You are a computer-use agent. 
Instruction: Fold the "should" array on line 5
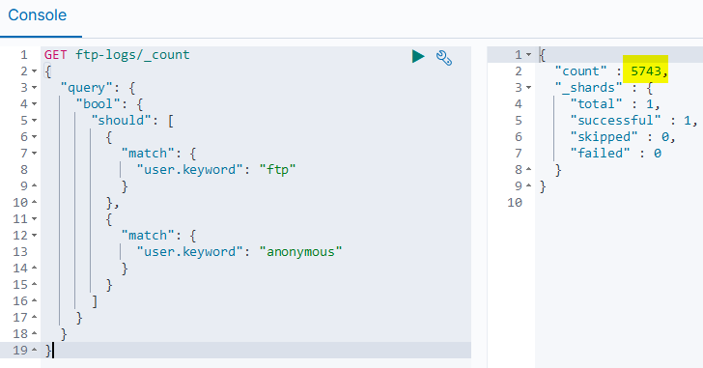click(35, 121)
